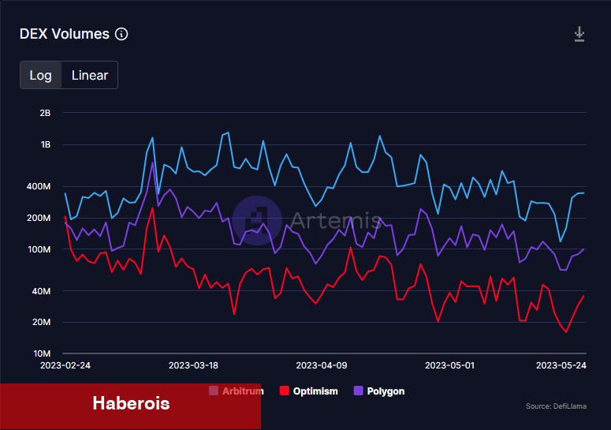Click the 2023-05-24 date label

(x=561, y=365)
